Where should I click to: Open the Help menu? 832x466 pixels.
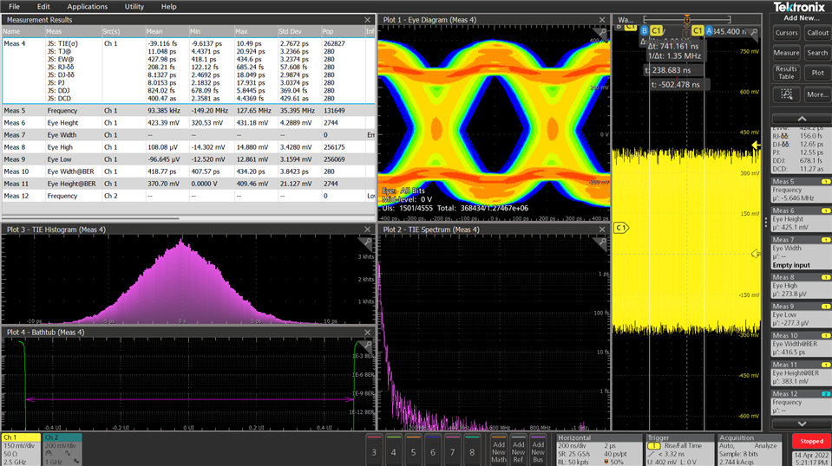[168, 6]
